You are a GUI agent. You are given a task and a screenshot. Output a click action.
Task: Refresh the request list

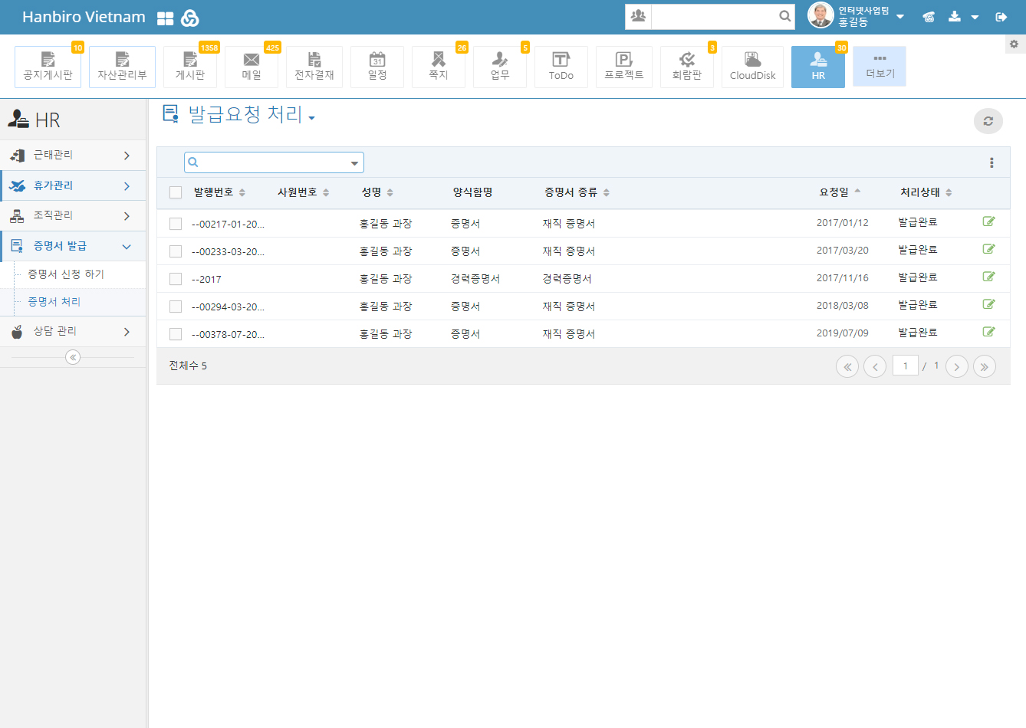pyautogui.click(x=988, y=121)
